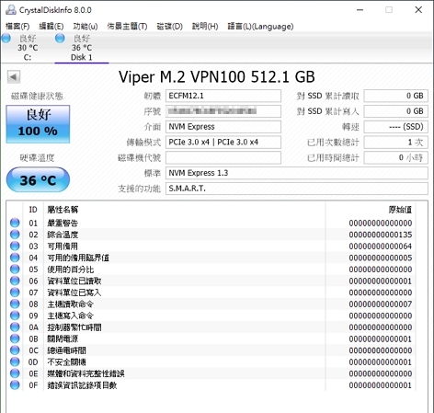Click the status orb for attribute 07
The image size is (434, 413).
[15, 293]
